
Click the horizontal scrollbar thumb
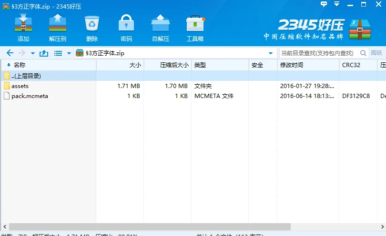[x=150, y=226]
